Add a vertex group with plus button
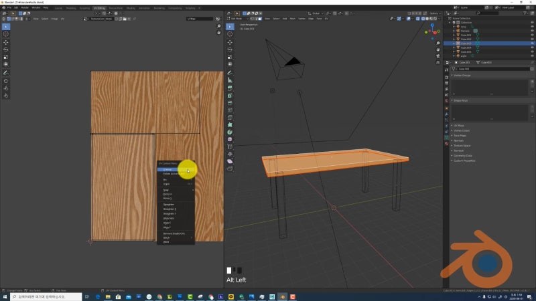This screenshot has width=536, height=301. tap(532, 82)
